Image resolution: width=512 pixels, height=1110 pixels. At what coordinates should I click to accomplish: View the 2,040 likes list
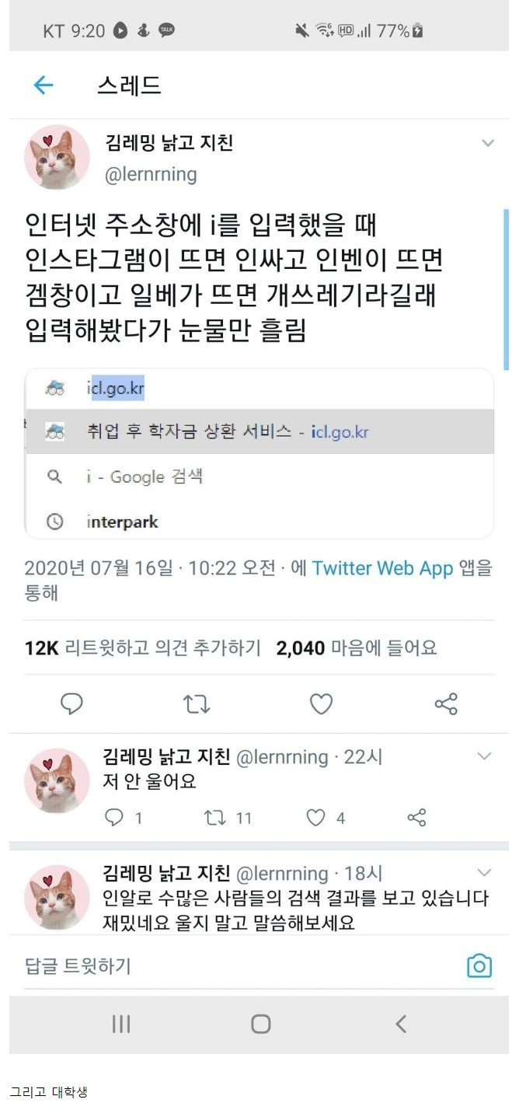tap(357, 647)
